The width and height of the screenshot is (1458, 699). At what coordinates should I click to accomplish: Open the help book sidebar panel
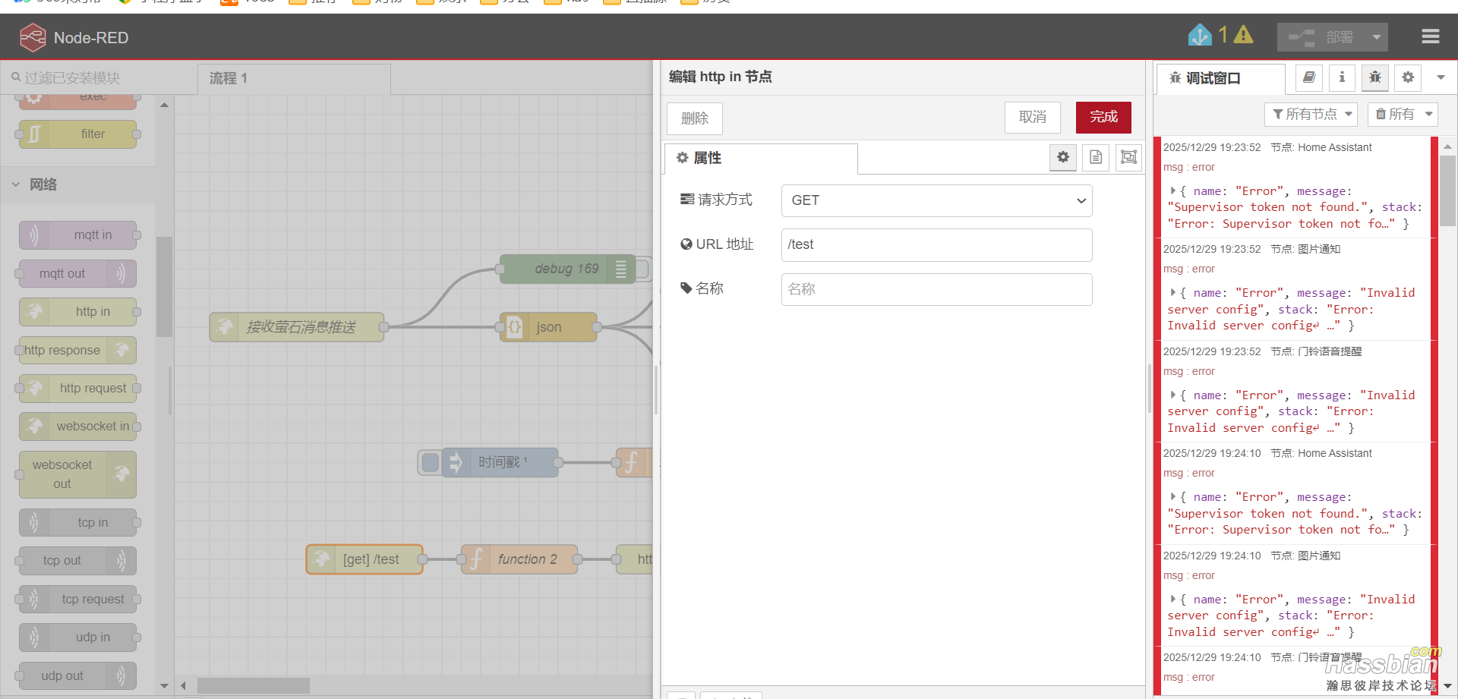click(x=1308, y=78)
